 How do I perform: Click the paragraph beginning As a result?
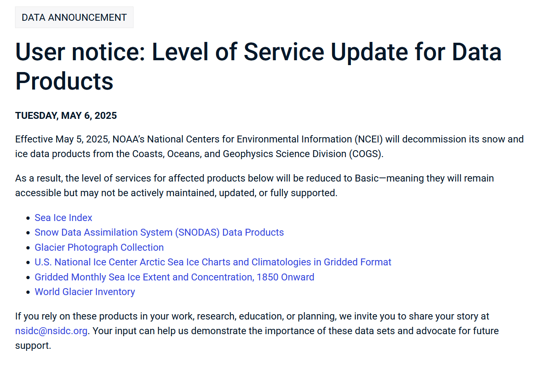pos(254,186)
